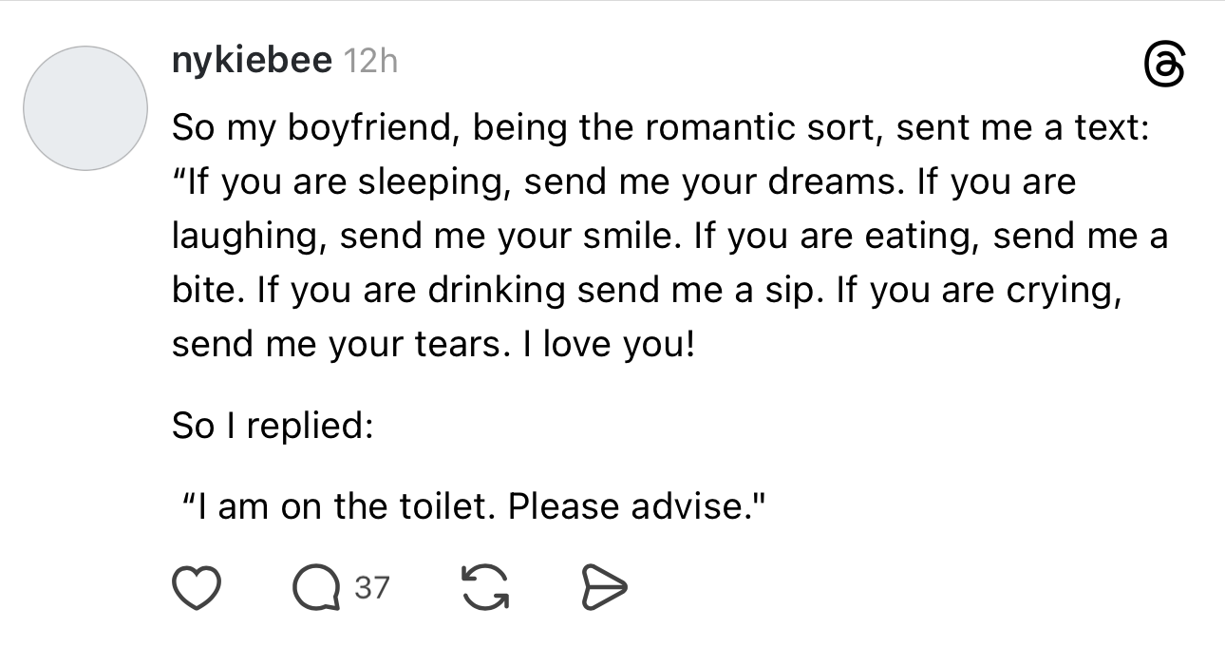
Task: Visit the nykiebee username link
Action: [x=252, y=62]
